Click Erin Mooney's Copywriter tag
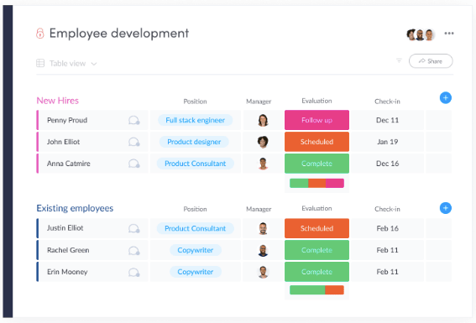476x323 pixels. click(x=196, y=272)
